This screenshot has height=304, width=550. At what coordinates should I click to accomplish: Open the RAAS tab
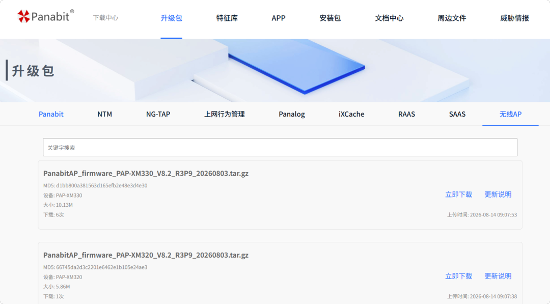[x=406, y=114]
